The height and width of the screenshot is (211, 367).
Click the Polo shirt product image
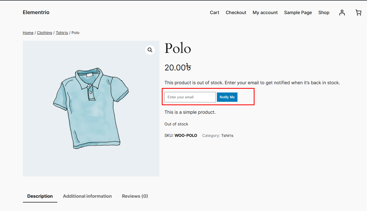91,108
